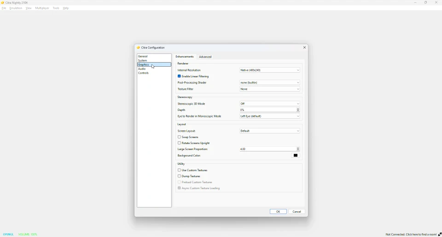Click the Large Screen Proportion value field
442x237 pixels.
(x=268, y=149)
